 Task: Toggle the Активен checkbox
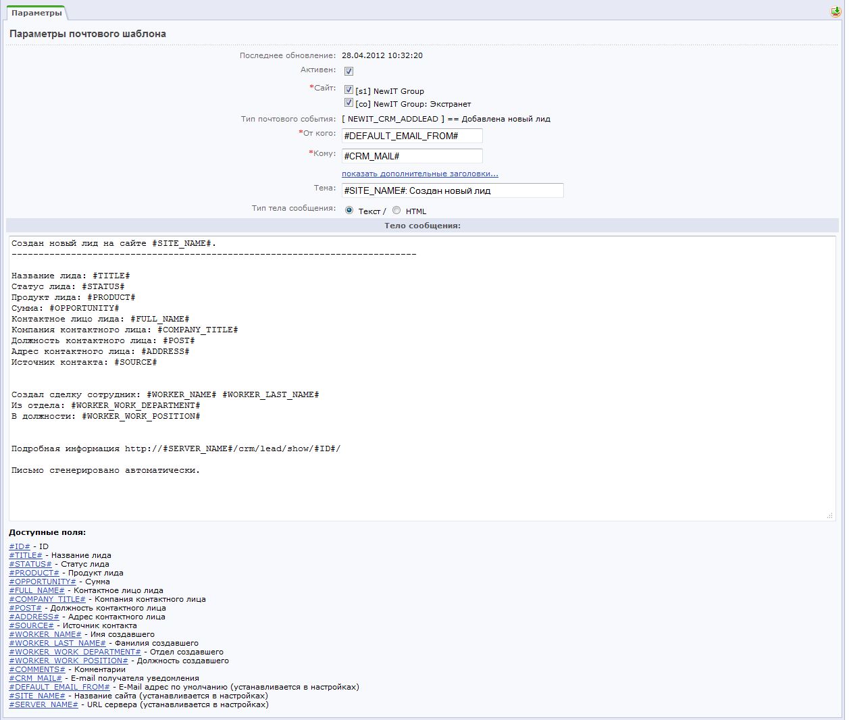point(349,71)
